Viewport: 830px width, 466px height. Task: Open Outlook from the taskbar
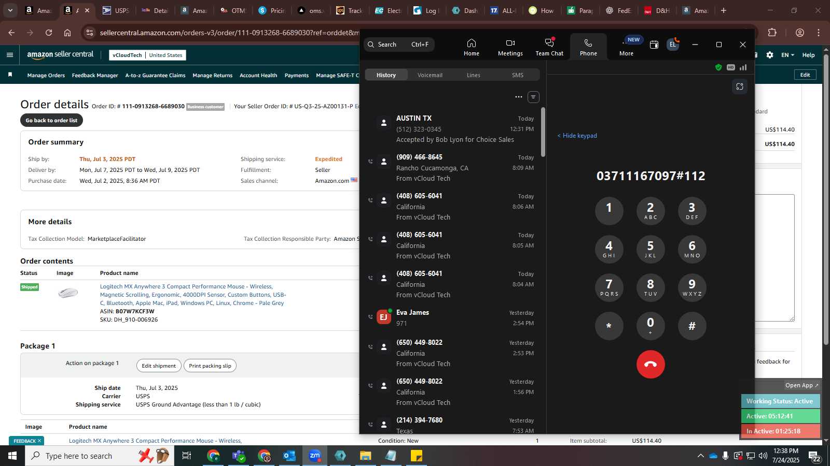click(x=289, y=456)
